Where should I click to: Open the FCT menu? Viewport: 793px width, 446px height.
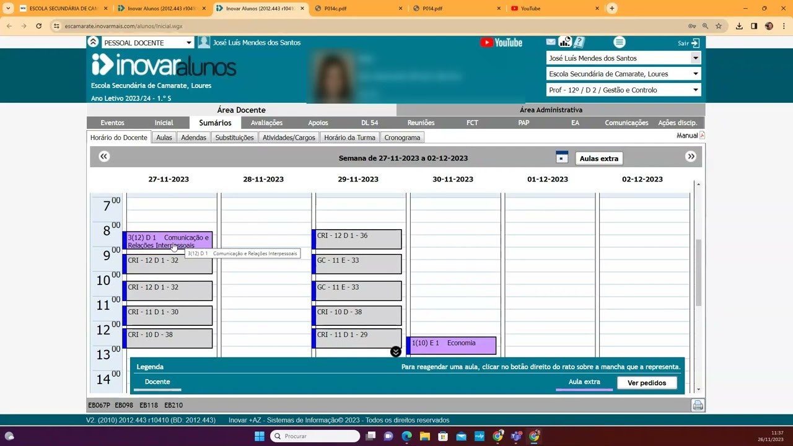472,123
